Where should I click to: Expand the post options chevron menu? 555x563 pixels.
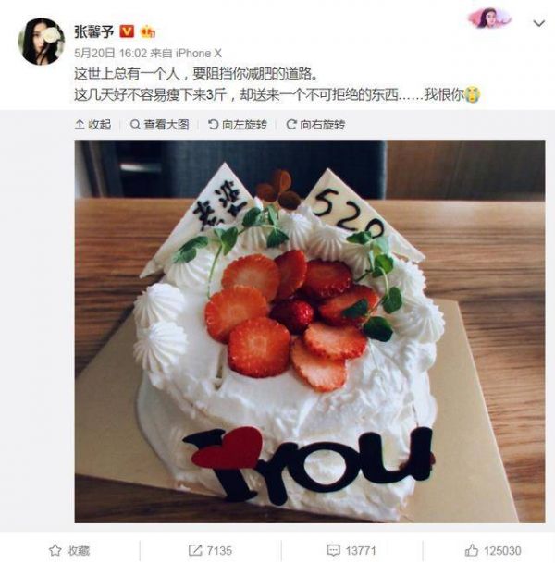(538, 23)
